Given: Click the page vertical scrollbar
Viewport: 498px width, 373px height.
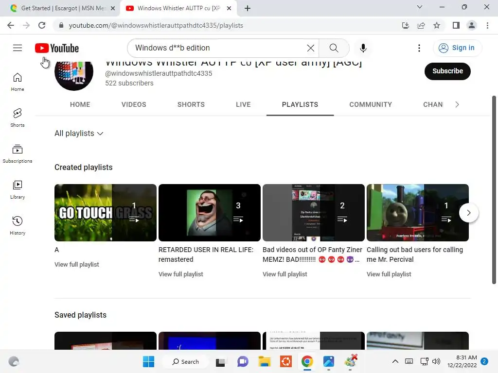Looking at the screenshot, I should (x=494, y=190).
